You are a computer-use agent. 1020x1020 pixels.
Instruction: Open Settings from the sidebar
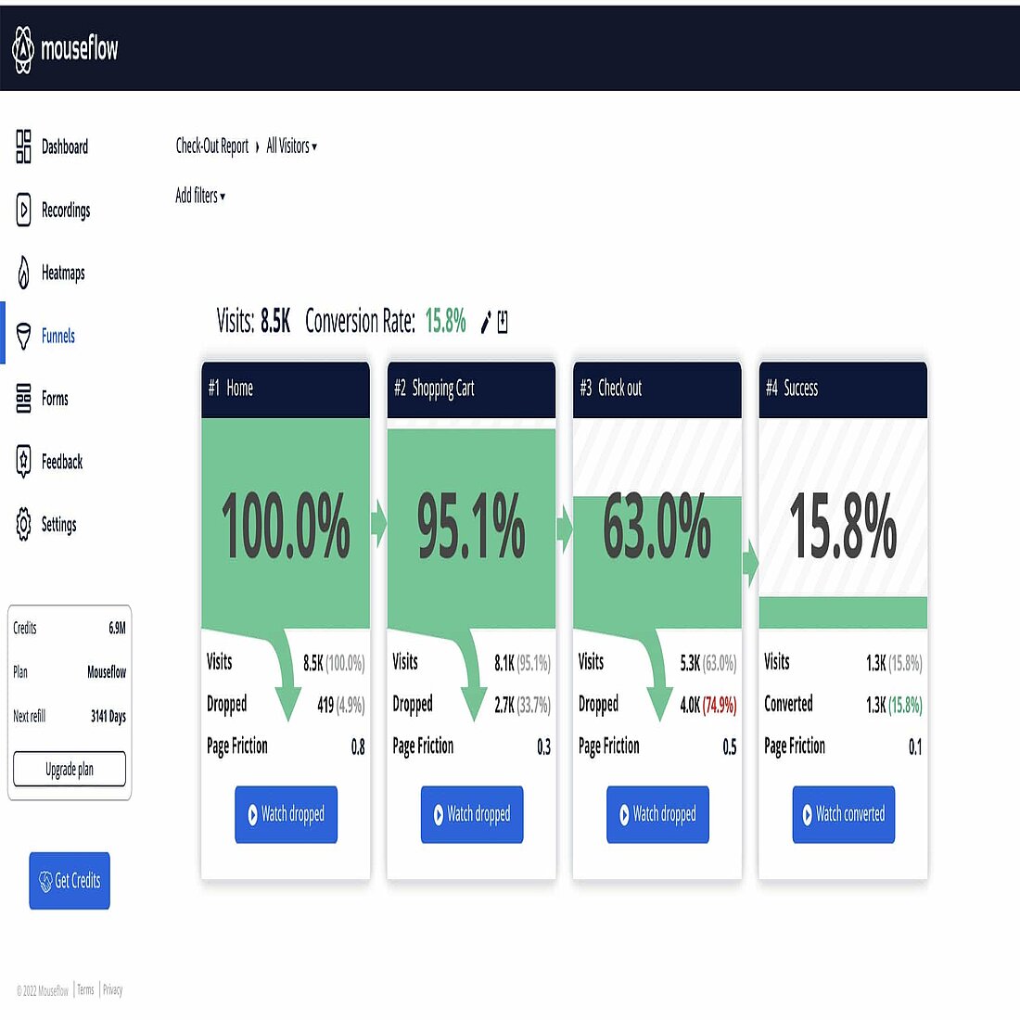[x=51, y=524]
